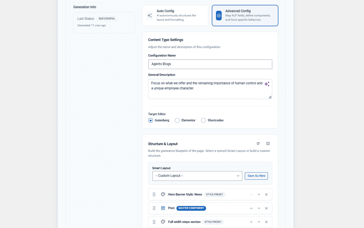Click the textarea resize handle in General Description
364x228 pixels.
(270, 97)
